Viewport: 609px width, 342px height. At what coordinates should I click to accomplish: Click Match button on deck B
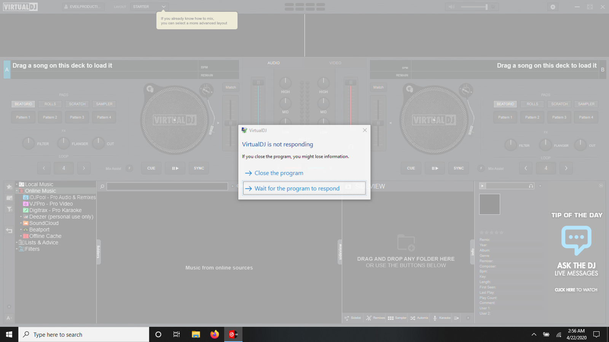point(379,87)
